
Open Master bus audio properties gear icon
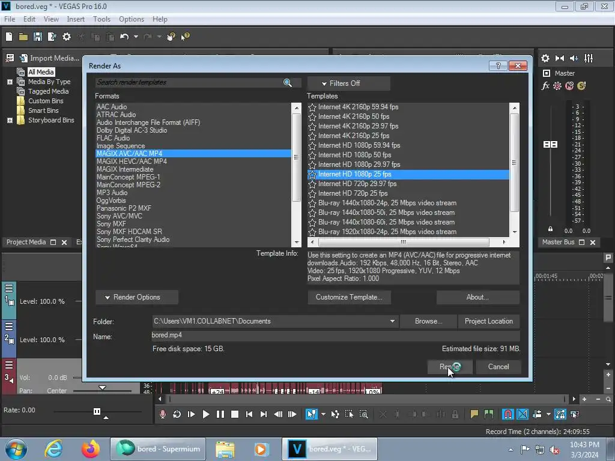[545, 58]
